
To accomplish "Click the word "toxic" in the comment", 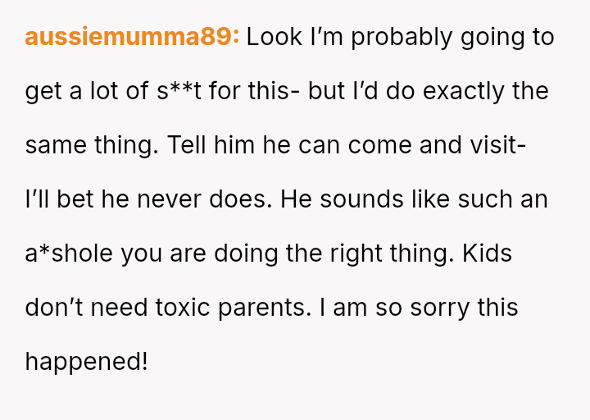I will click(183, 307).
